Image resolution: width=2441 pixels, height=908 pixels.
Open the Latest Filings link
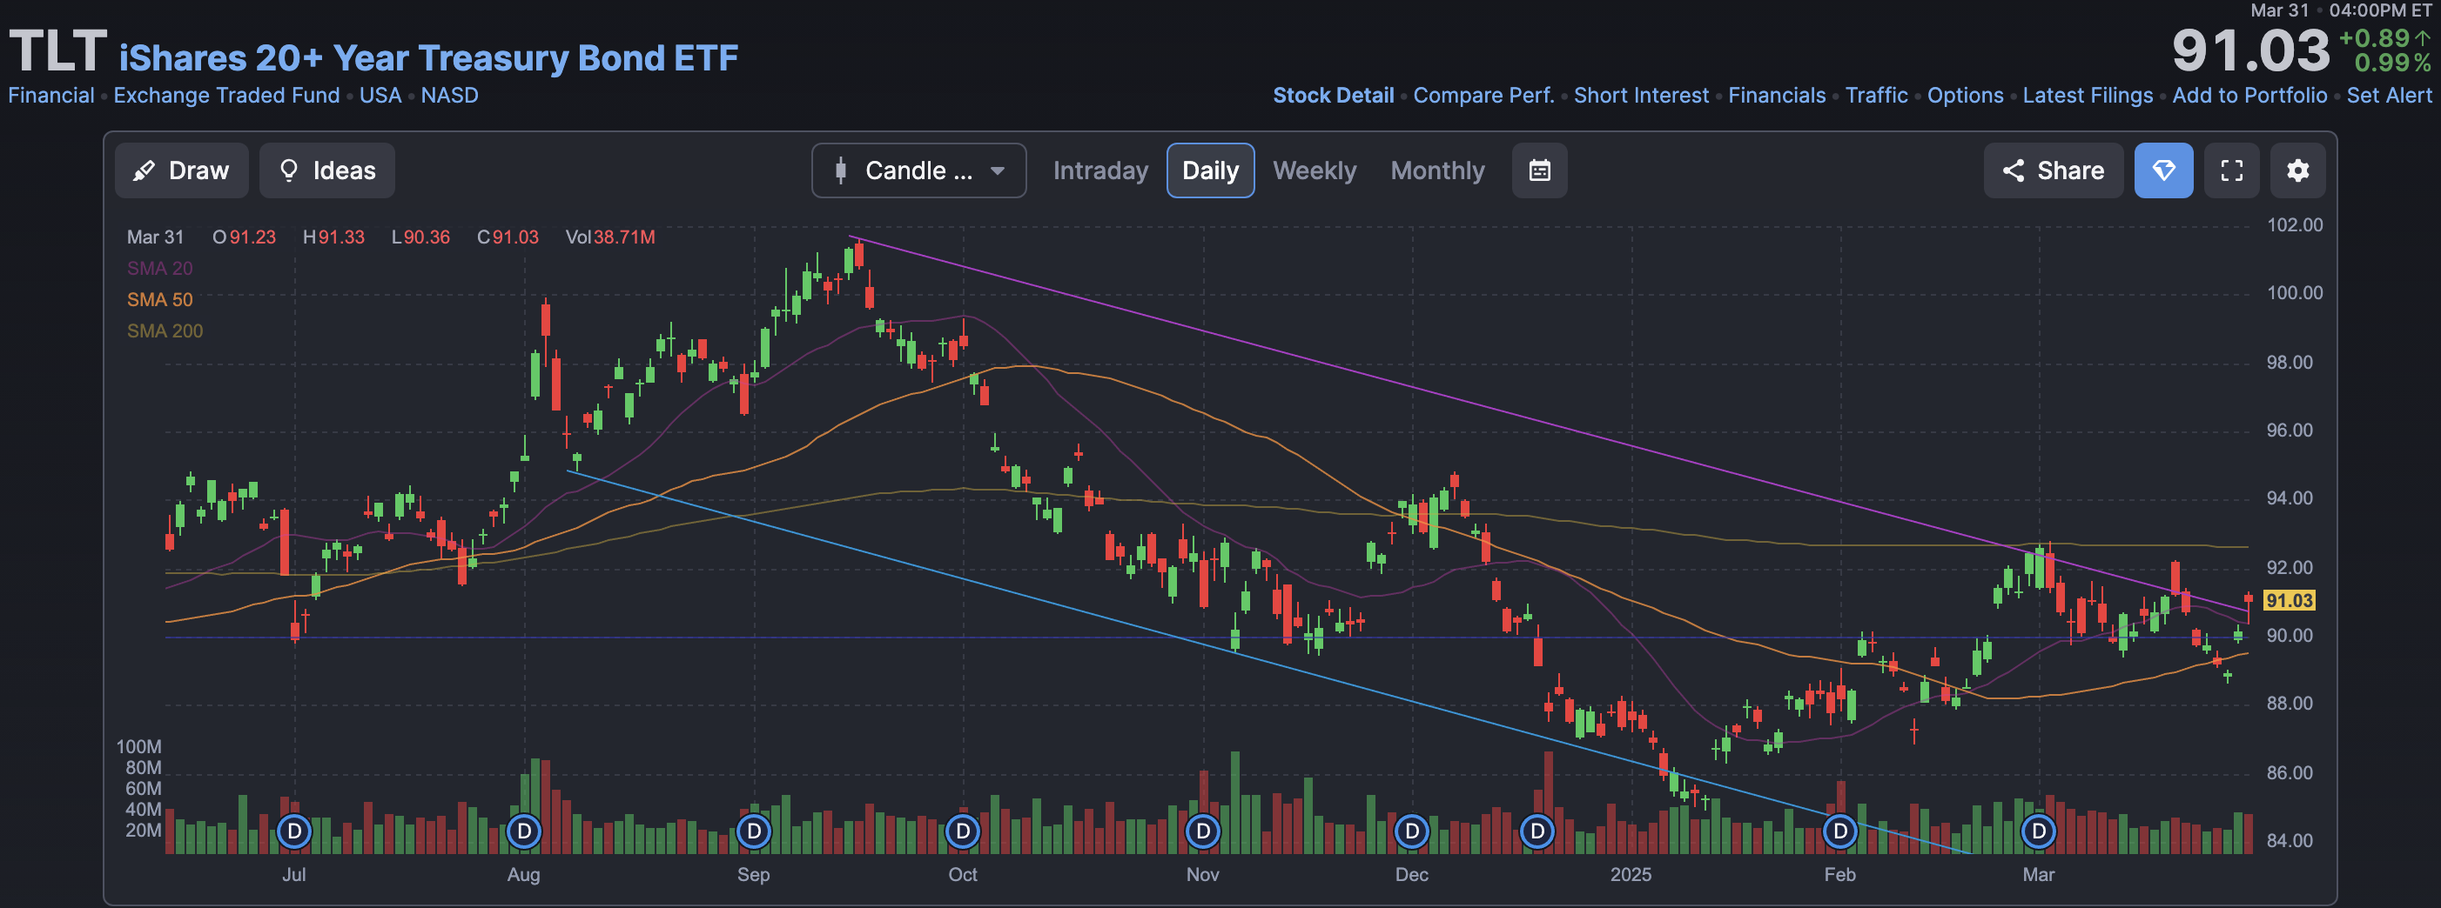(2088, 96)
